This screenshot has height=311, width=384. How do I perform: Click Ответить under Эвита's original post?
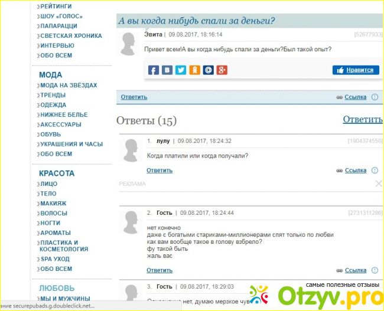pyautogui.click(x=134, y=97)
